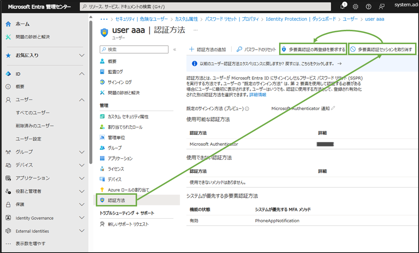Screen dimensions: 419x253
Task: Open more options ellipsis beside page title
Action: tap(196, 30)
